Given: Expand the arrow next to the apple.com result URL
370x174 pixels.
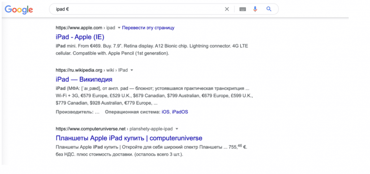Looking at the screenshot, I should click(119, 28).
